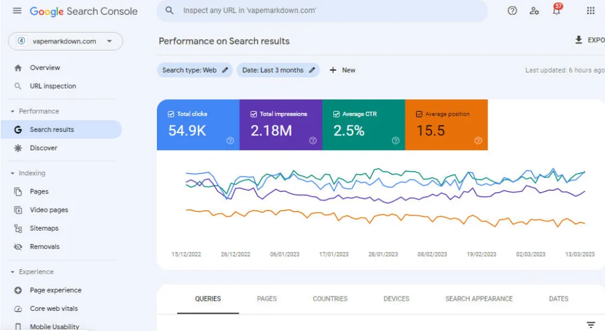Switch to the PAGES tab
The width and height of the screenshot is (605, 331).
pyautogui.click(x=267, y=299)
